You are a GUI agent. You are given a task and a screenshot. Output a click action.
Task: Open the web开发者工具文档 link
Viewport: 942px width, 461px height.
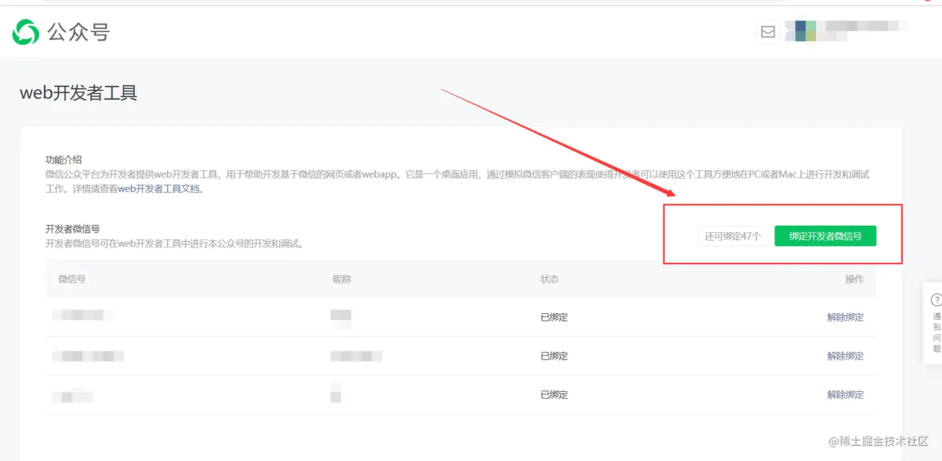pyautogui.click(x=159, y=189)
